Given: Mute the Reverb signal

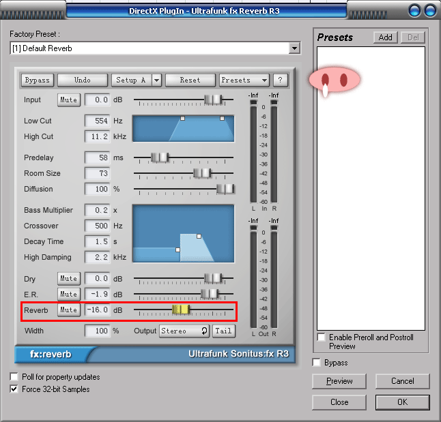Looking at the screenshot, I should [x=69, y=310].
